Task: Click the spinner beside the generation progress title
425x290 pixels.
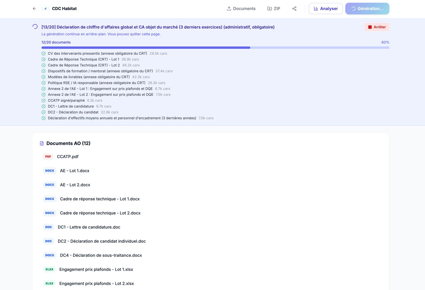Action: point(34,27)
